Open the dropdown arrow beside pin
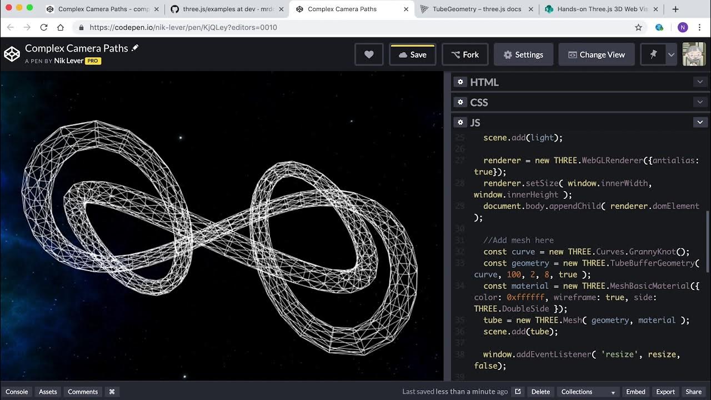Viewport: 711px width, 400px height. click(x=671, y=54)
